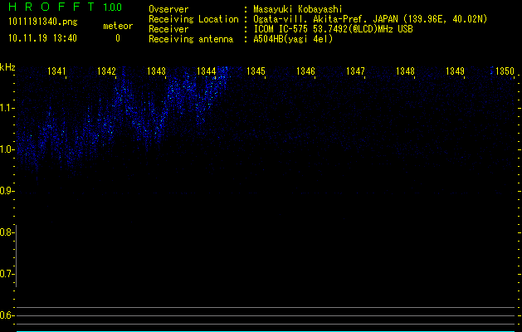Click the 1346 time axis marker
The height and width of the screenshot is (332, 522).
tap(305, 71)
